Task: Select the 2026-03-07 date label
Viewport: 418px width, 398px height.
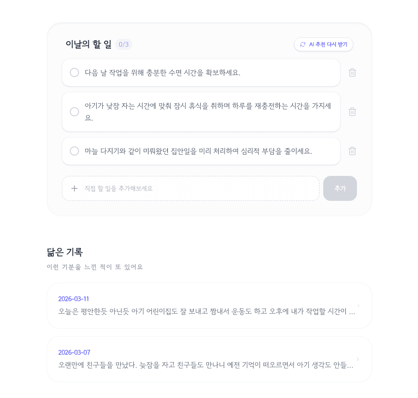Action: pyautogui.click(x=74, y=352)
